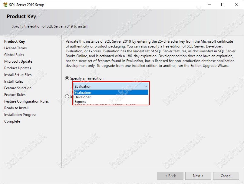Select Install Setup Files step

tap(18, 75)
